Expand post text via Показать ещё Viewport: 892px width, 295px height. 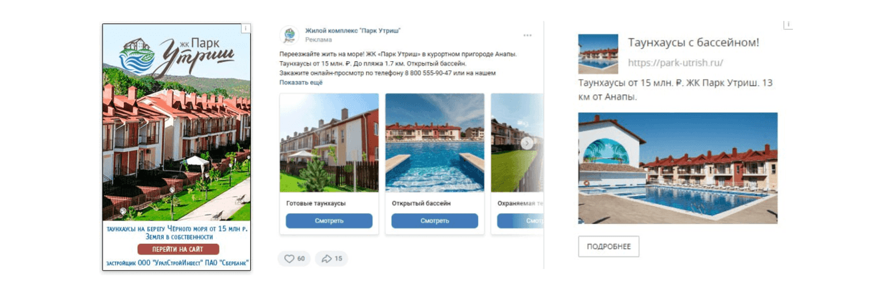pyautogui.click(x=301, y=82)
